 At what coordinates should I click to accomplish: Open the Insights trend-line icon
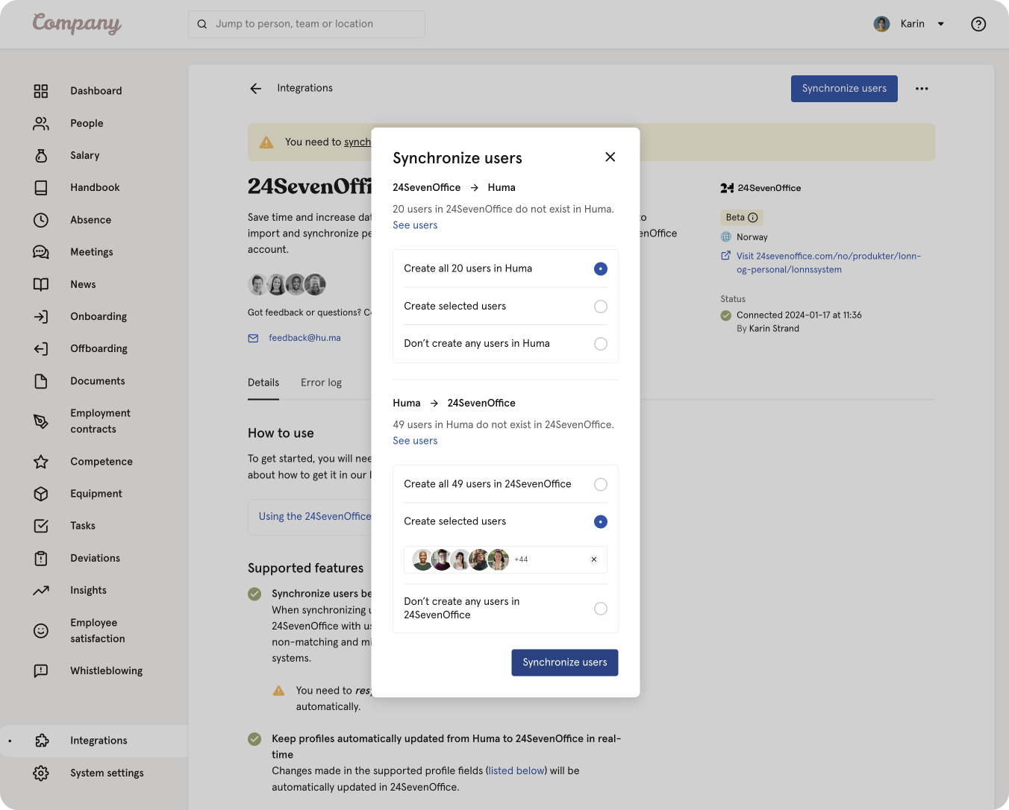(x=41, y=590)
